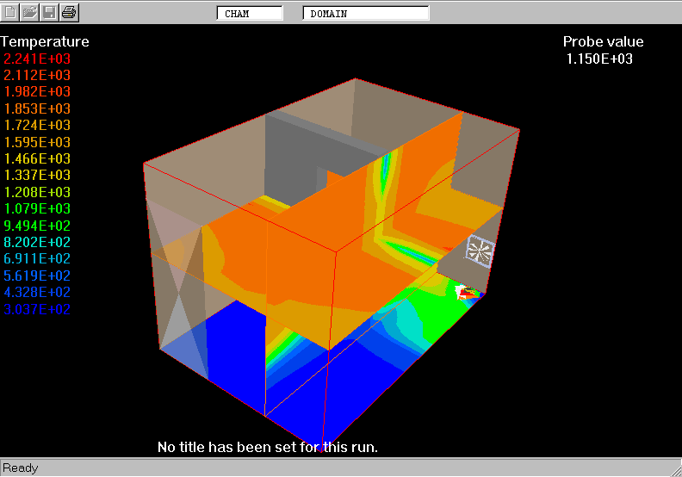Click the fan object icon in the model

(x=480, y=251)
